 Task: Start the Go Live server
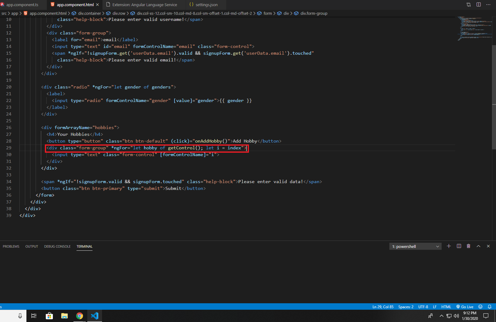pyautogui.click(x=465, y=307)
